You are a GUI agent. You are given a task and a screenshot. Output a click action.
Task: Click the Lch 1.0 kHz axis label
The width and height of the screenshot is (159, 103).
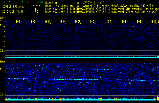[x=2, y=25]
